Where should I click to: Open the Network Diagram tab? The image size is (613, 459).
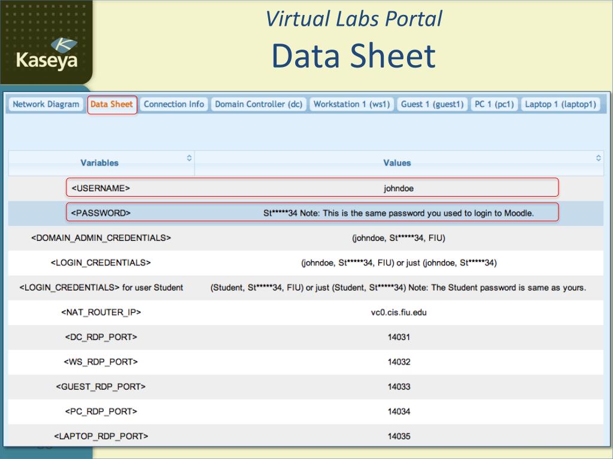(x=45, y=104)
